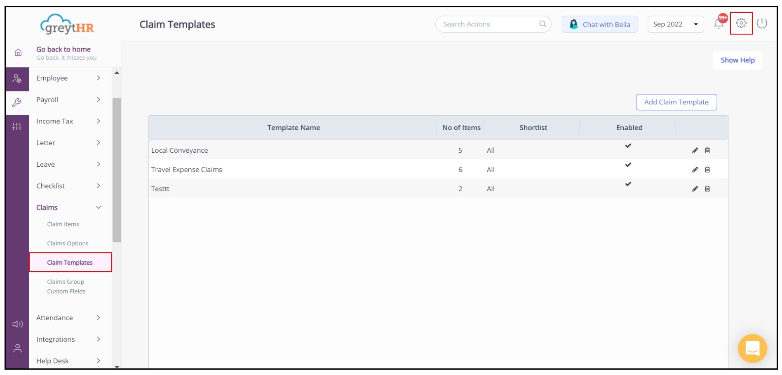The height and width of the screenshot is (375, 782).
Task: Click the notifications bell icon
Action: pyautogui.click(x=718, y=24)
